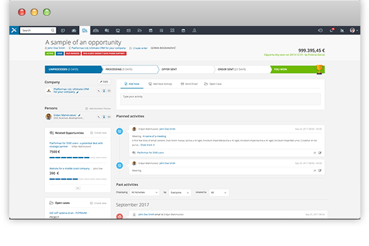Click the progress bar under 7500 €
Image resolution: width=369 pixels, height=246 pixels.
[x=78, y=158]
